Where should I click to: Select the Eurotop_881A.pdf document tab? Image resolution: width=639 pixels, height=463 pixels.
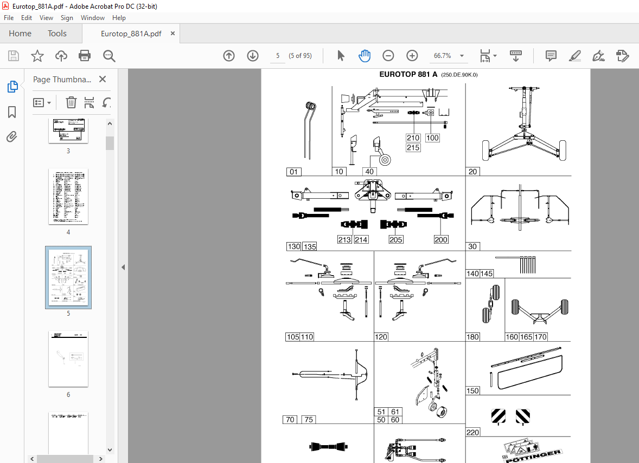click(131, 34)
